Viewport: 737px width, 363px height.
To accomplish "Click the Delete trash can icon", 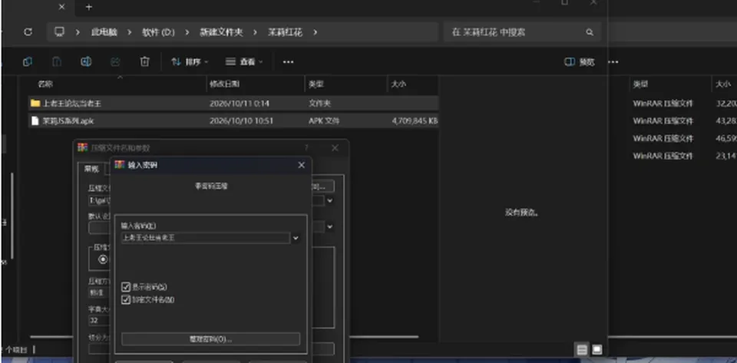I will pyautogui.click(x=145, y=61).
